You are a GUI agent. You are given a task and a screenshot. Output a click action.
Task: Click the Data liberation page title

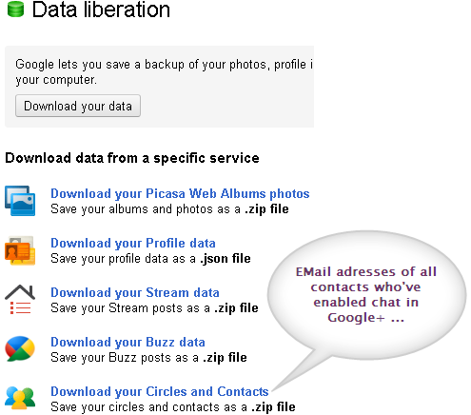point(101,10)
